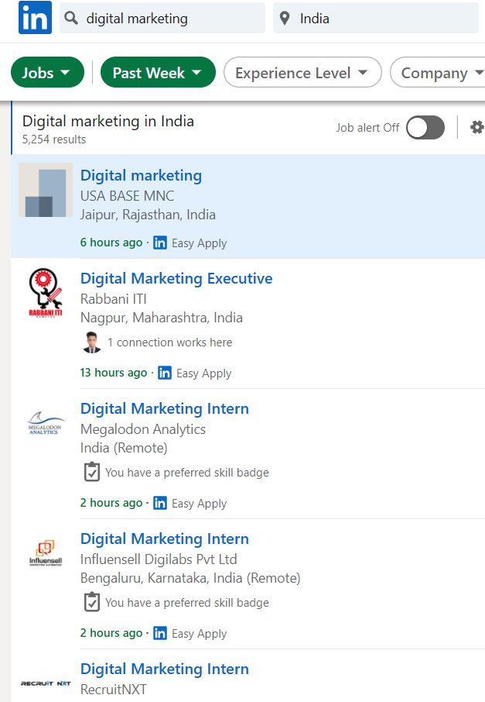Click the Influensell company logo
485x702 pixels.
[x=45, y=555]
